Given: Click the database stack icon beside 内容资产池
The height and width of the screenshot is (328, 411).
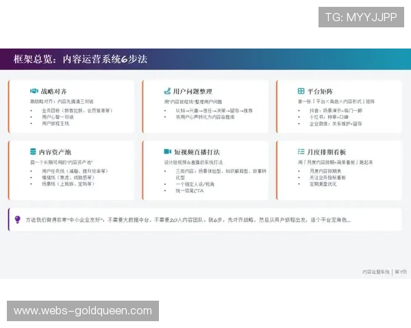Looking at the screenshot, I should point(33,152).
